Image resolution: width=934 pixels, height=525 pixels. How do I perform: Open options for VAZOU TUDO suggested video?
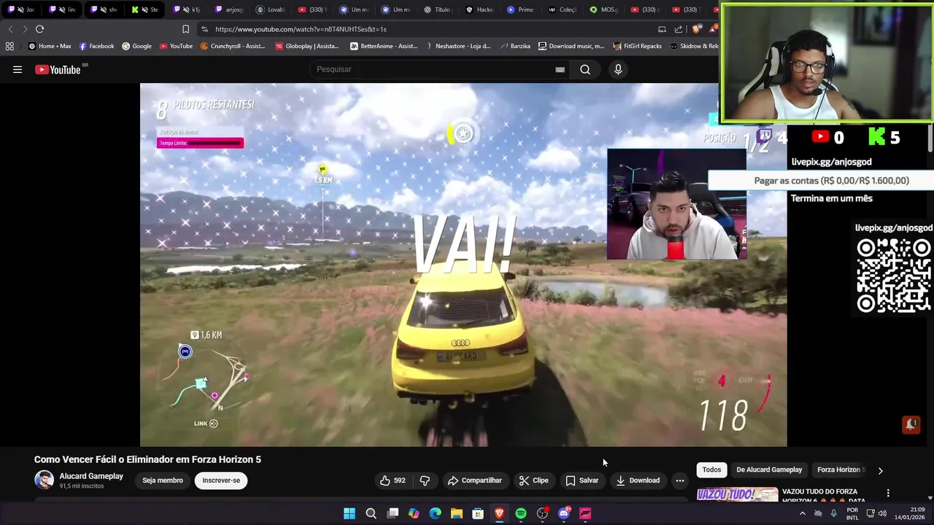888,494
